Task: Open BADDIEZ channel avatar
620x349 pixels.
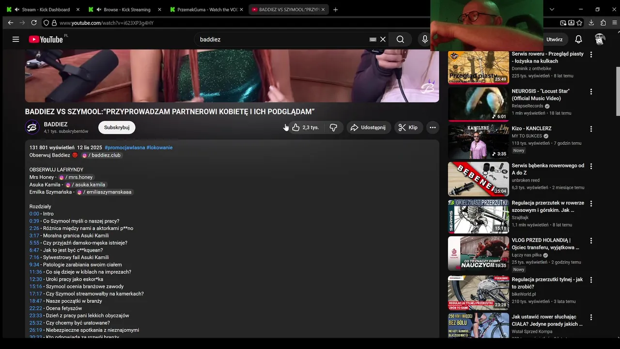Action: (32, 127)
